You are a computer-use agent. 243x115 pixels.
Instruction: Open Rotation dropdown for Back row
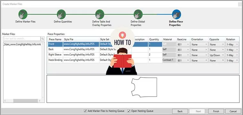[x=232, y=50]
